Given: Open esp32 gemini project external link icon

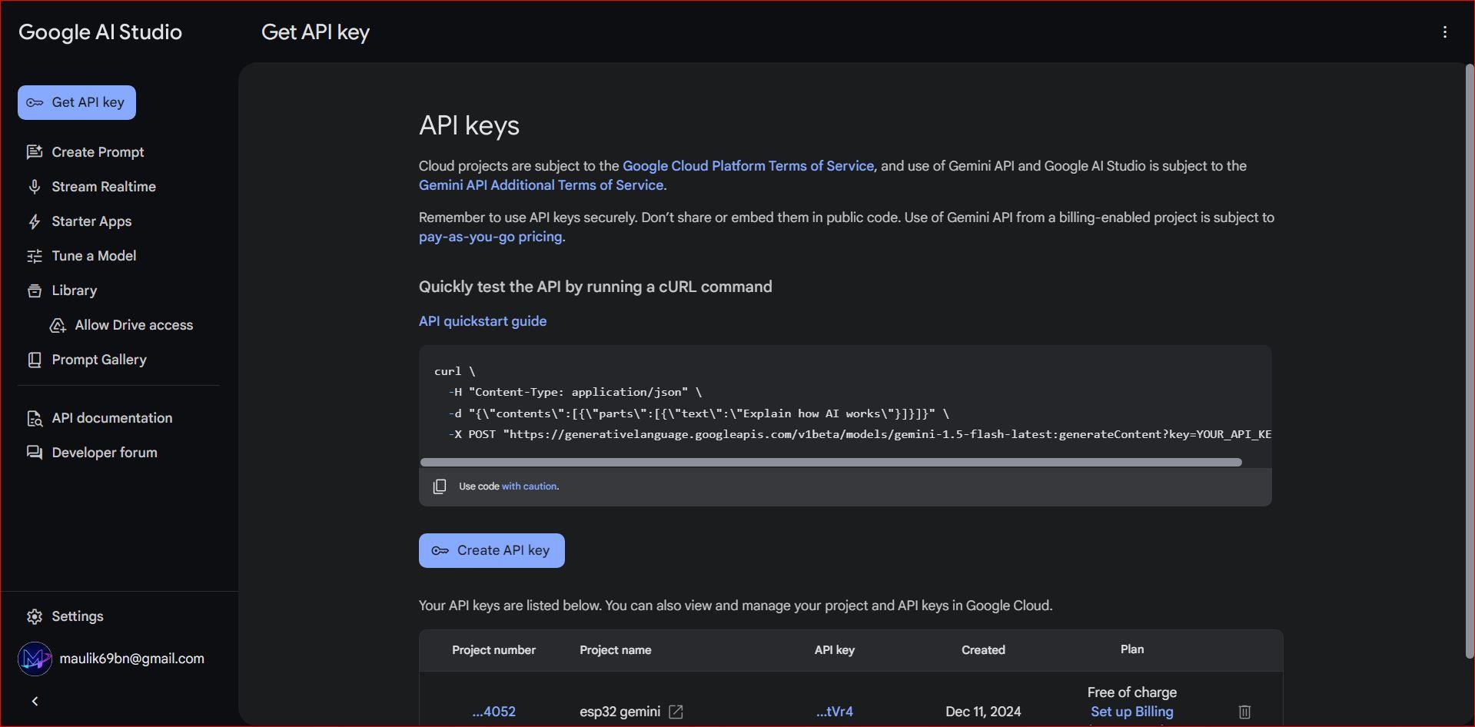Looking at the screenshot, I should click(676, 712).
